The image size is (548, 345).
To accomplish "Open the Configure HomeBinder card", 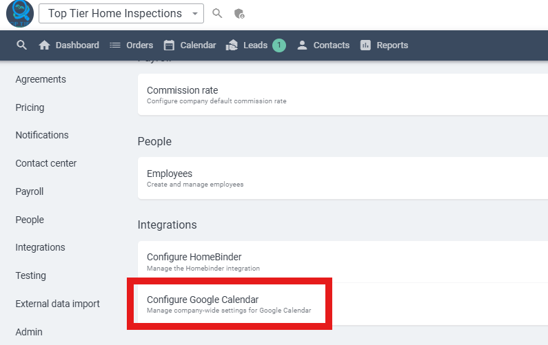I will (343, 262).
